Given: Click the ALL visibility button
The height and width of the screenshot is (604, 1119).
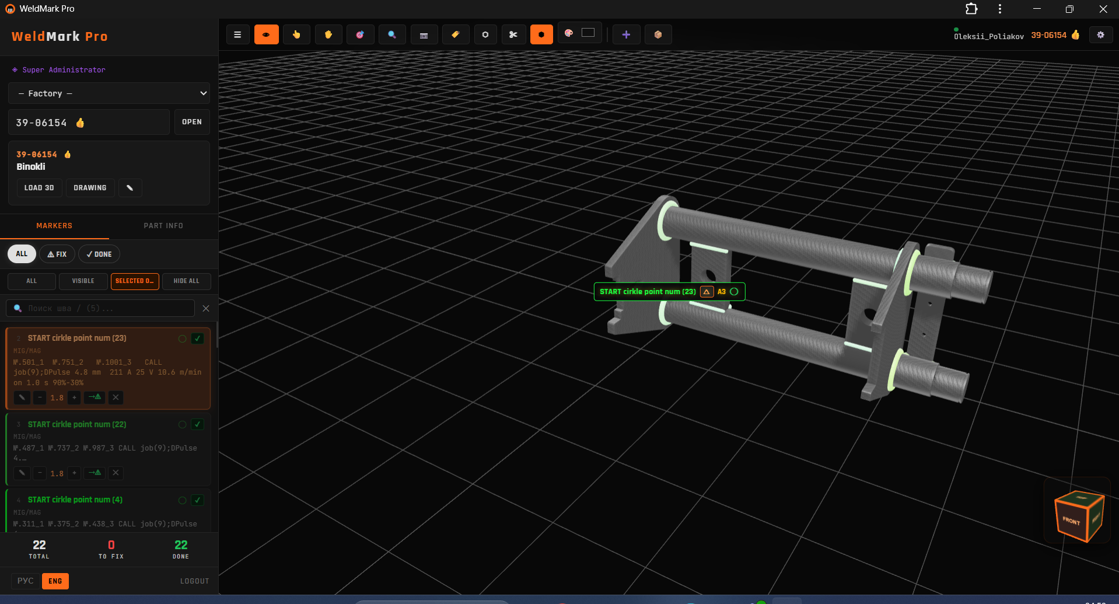Looking at the screenshot, I should [32, 281].
